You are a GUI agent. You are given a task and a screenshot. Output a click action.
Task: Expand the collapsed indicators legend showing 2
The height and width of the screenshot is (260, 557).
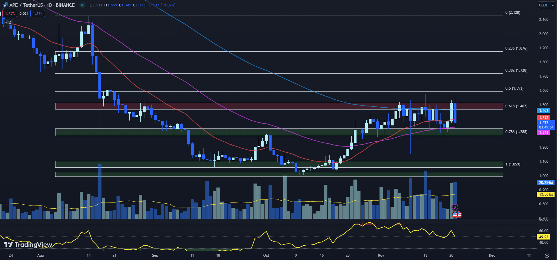(8, 22)
